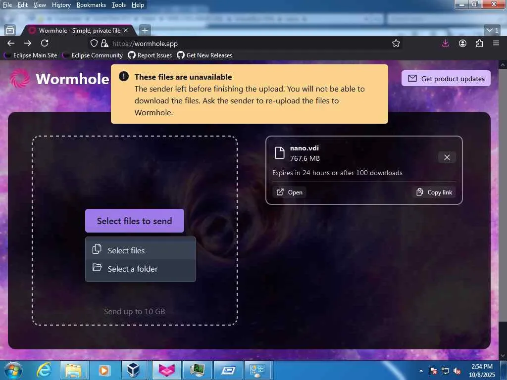Expand the list all tabs dropdown

(493, 30)
